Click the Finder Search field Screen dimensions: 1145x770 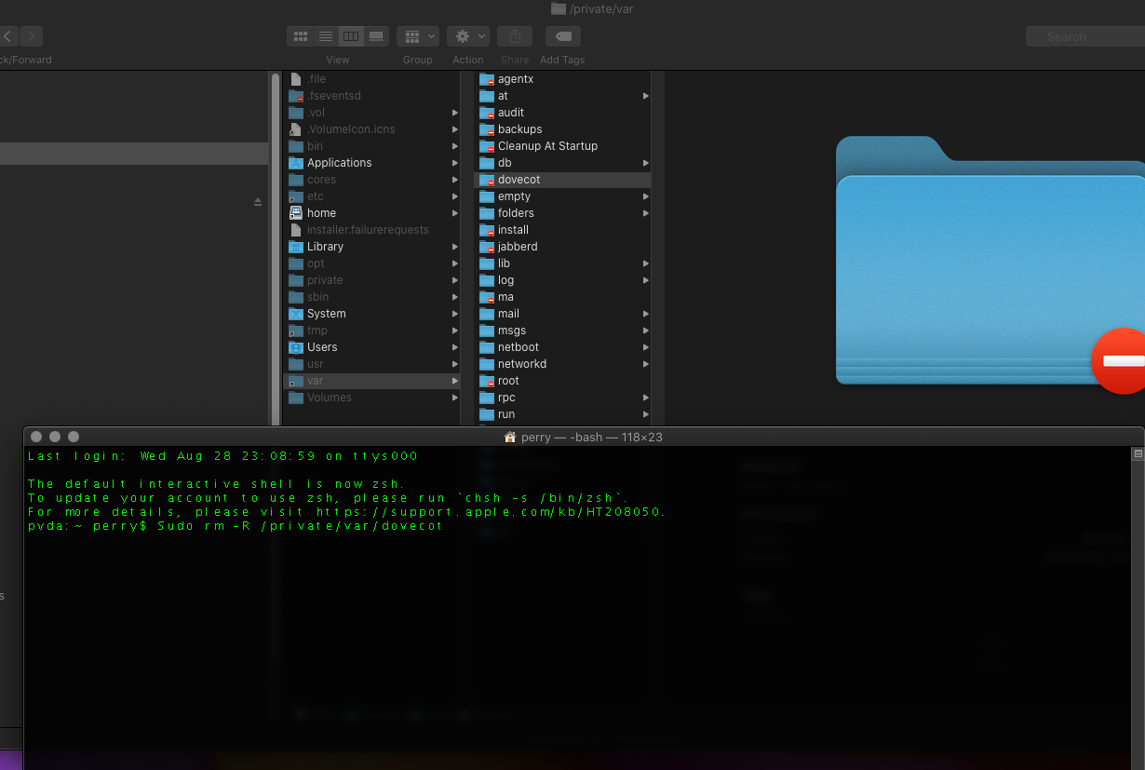(1085, 36)
